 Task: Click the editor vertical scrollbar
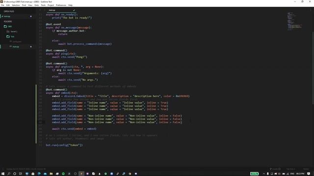pyautogui.click(x=313, y=68)
